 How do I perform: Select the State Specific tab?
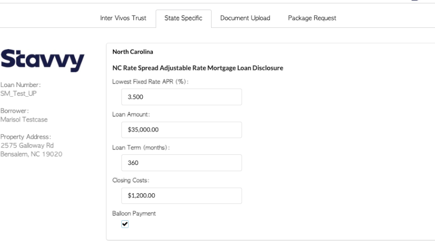183,18
